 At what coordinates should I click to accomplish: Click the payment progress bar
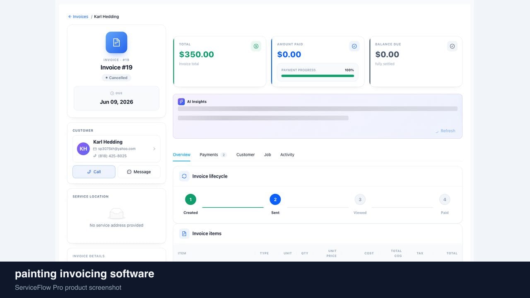(x=318, y=76)
